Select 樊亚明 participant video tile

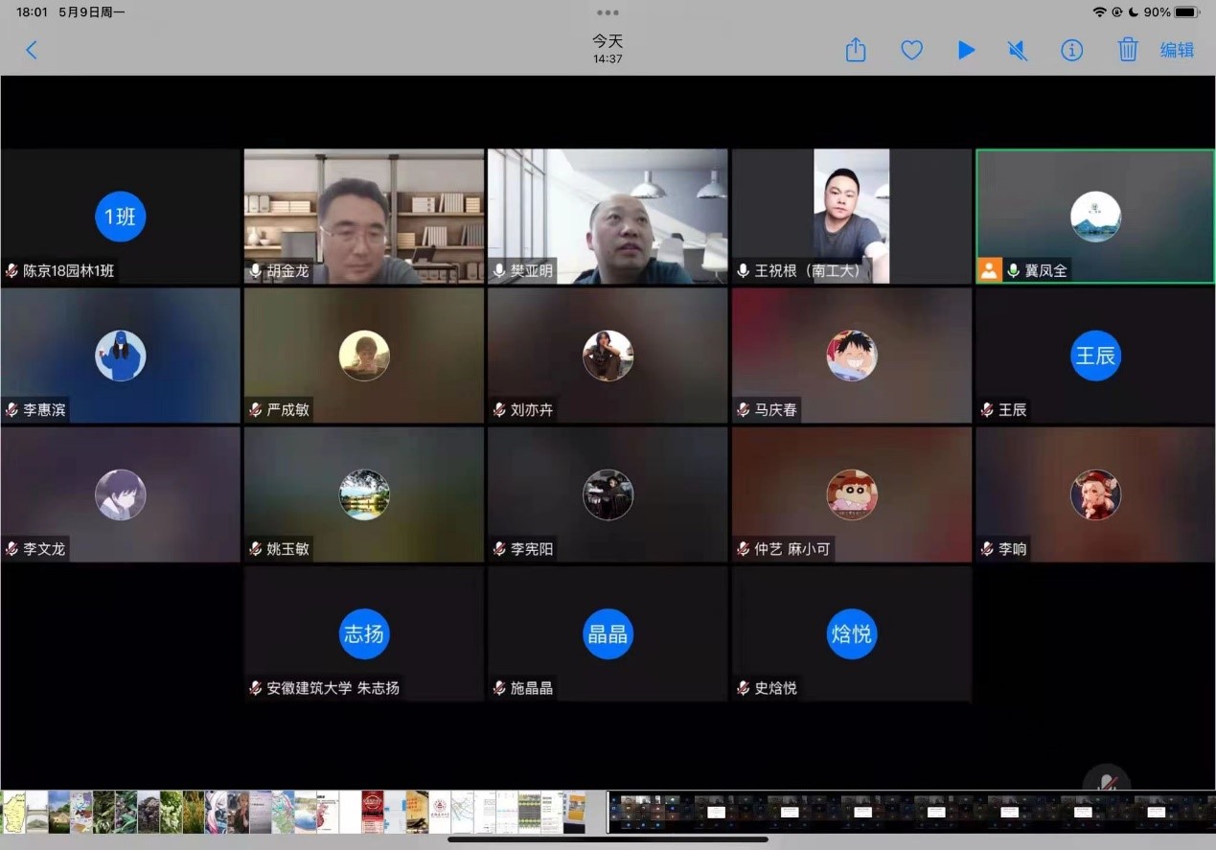tap(608, 216)
